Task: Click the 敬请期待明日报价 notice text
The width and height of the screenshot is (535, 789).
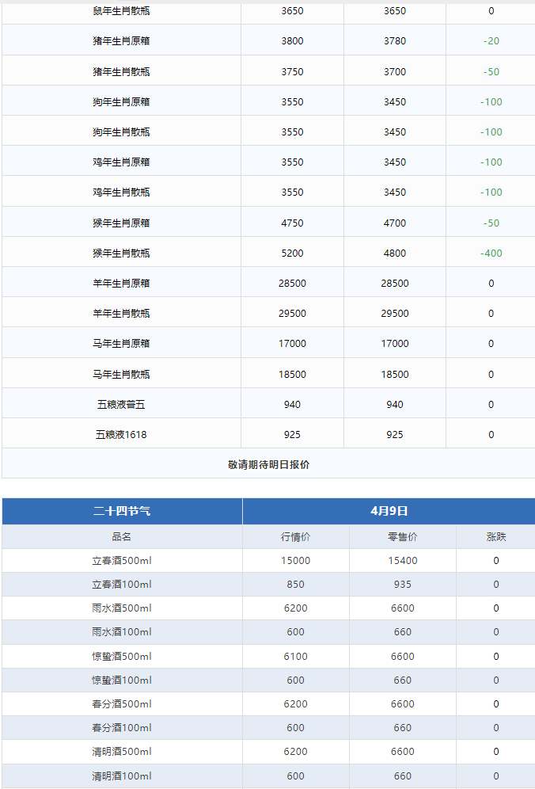Action: point(268,464)
